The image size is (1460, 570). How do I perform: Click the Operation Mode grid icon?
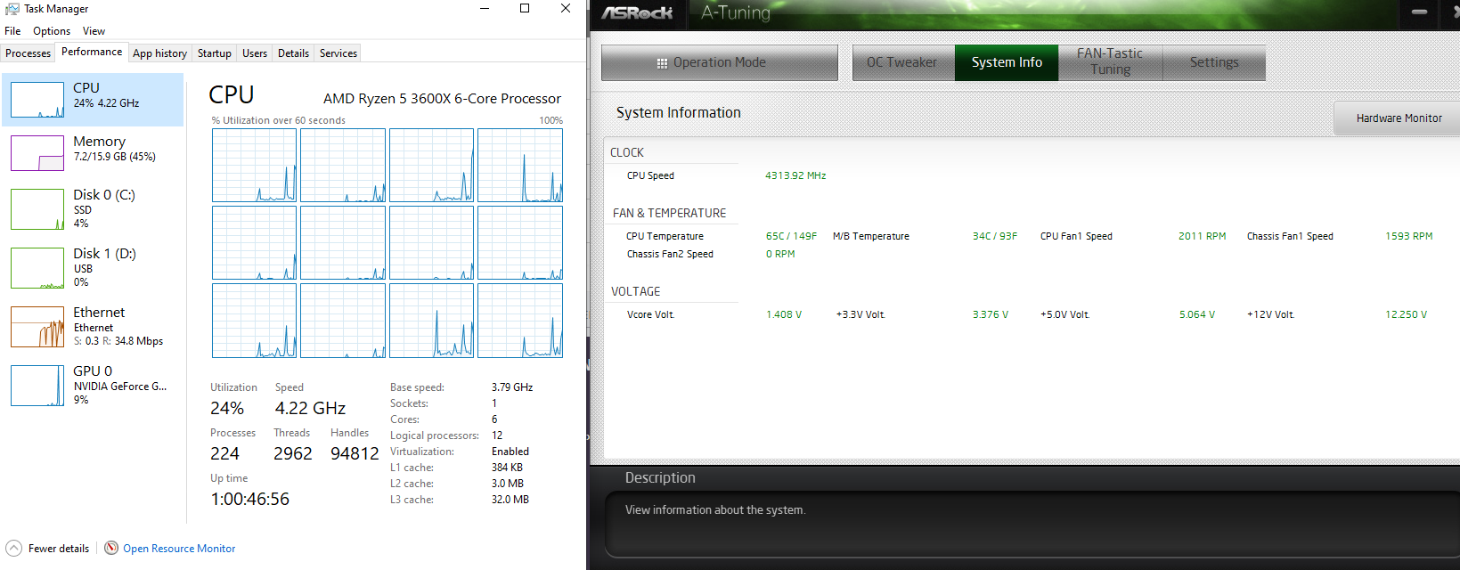pyautogui.click(x=662, y=63)
